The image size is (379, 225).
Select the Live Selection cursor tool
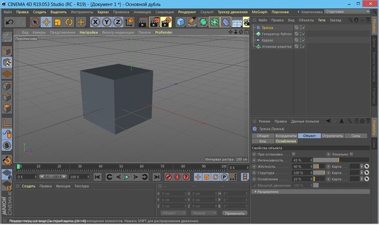point(35,22)
